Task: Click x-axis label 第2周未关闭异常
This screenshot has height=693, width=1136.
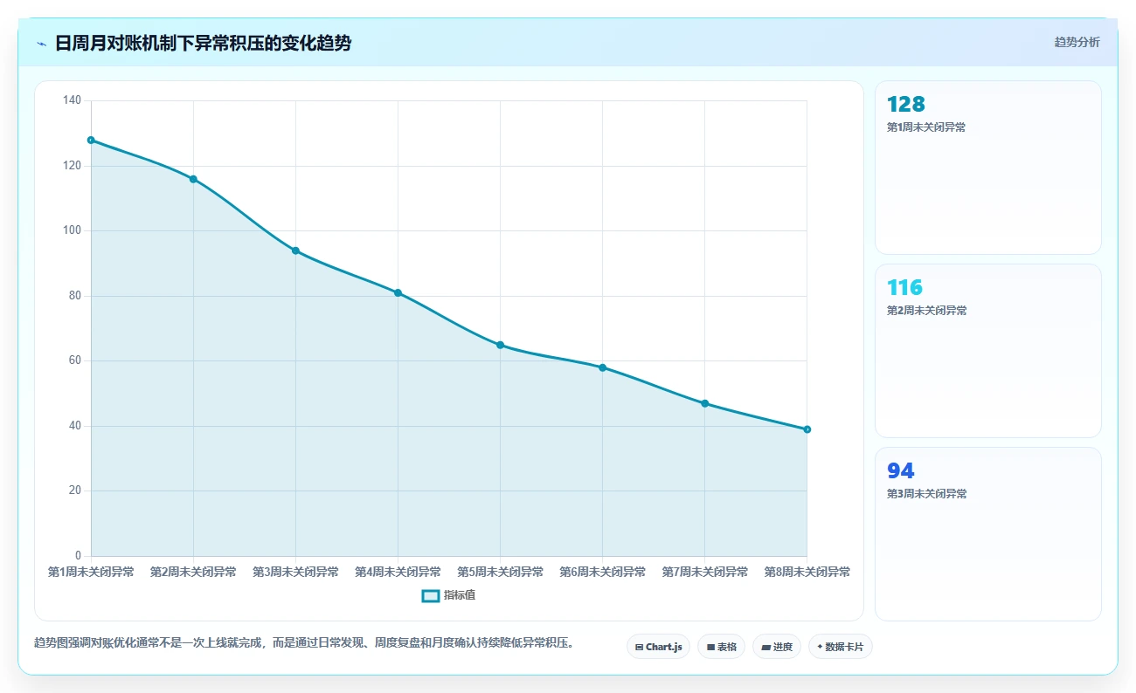Action: point(193,572)
